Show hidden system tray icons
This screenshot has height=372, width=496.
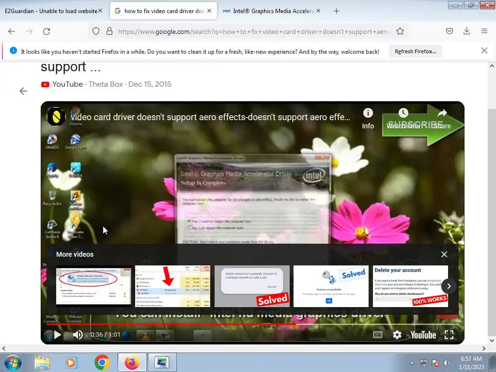(412, 363)
